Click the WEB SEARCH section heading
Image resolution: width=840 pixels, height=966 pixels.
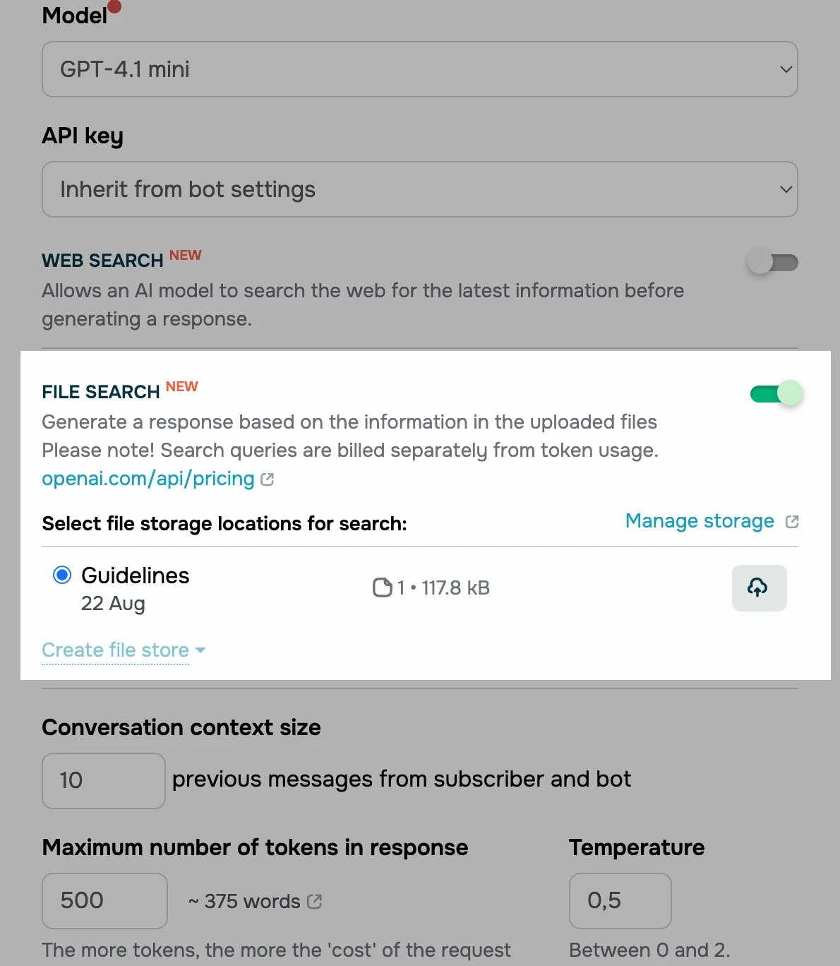click(102, 261)
